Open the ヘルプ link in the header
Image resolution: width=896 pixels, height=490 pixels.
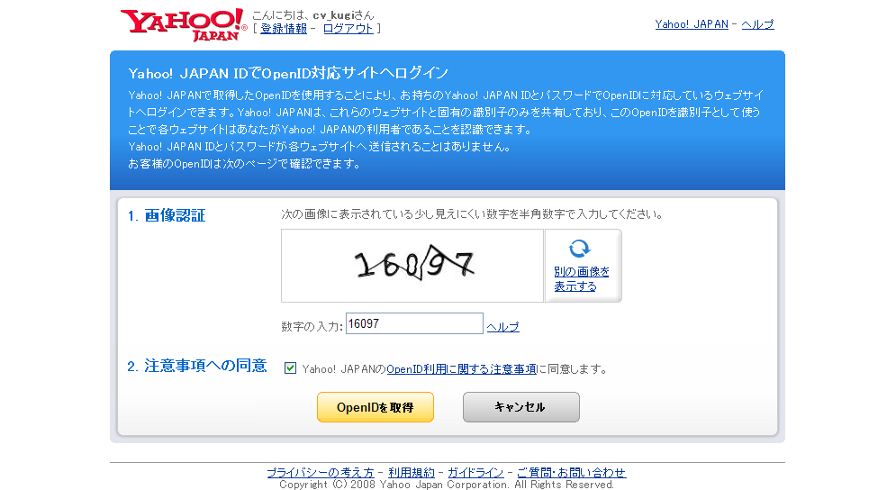[757, 24]
